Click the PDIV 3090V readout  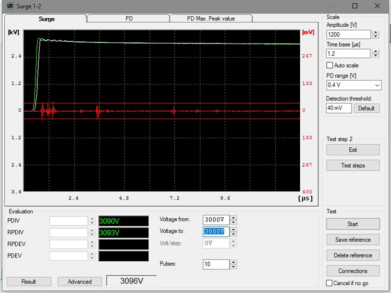(123, 221)
